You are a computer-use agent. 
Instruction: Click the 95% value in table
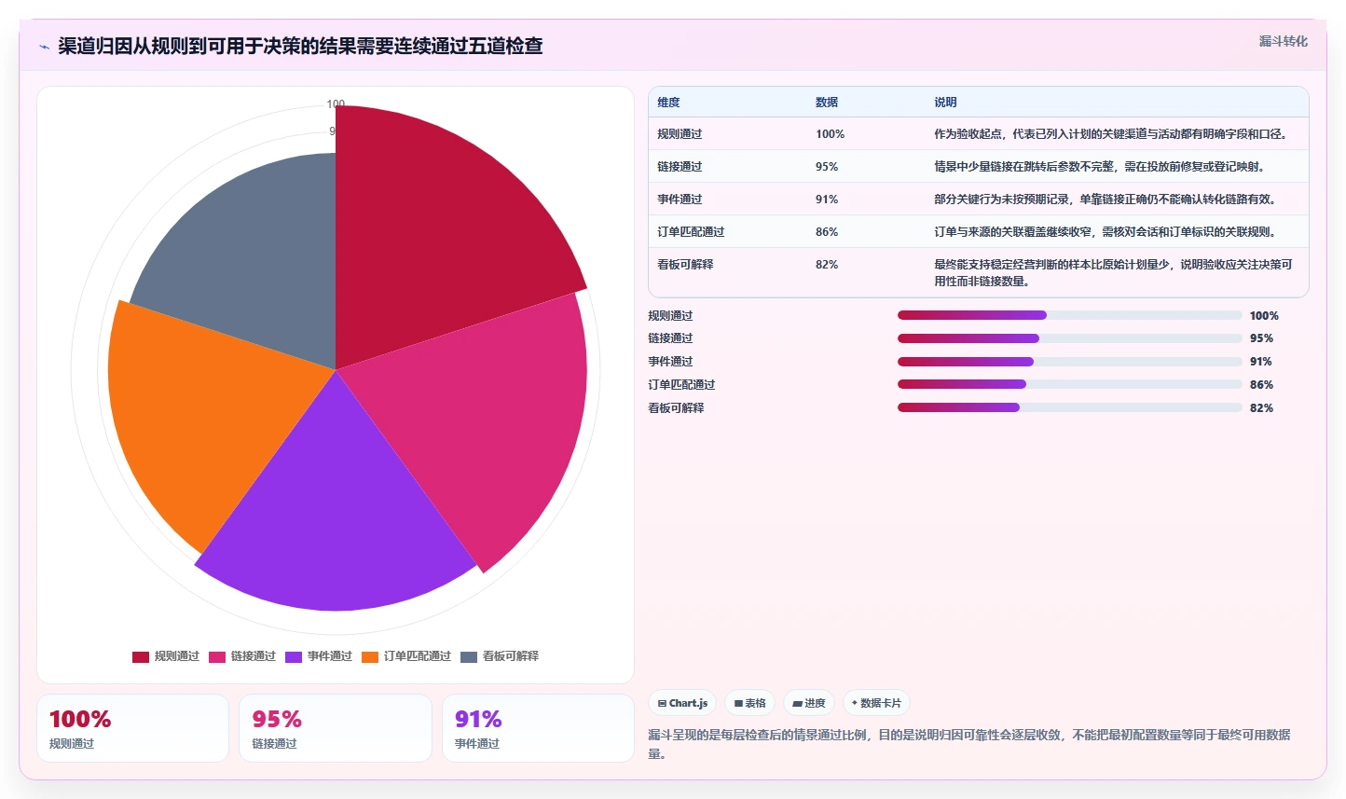click(827, 167)
